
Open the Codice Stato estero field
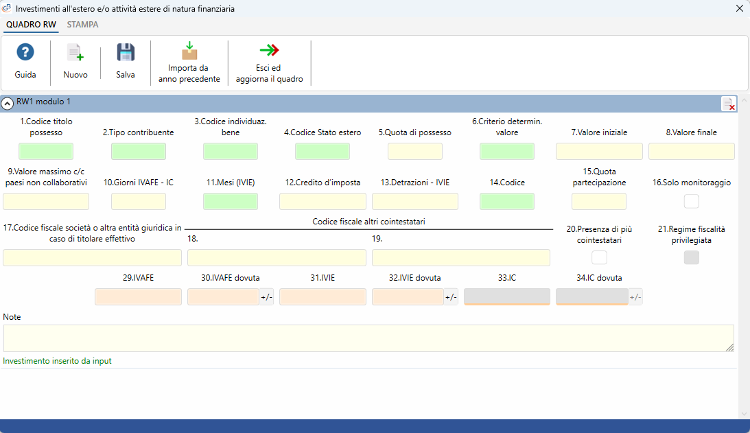tap(323, 151)
